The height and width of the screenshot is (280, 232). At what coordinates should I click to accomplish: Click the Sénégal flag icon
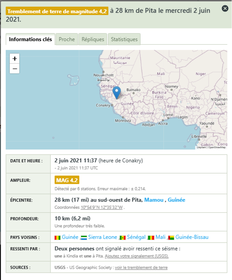point(123,238)
